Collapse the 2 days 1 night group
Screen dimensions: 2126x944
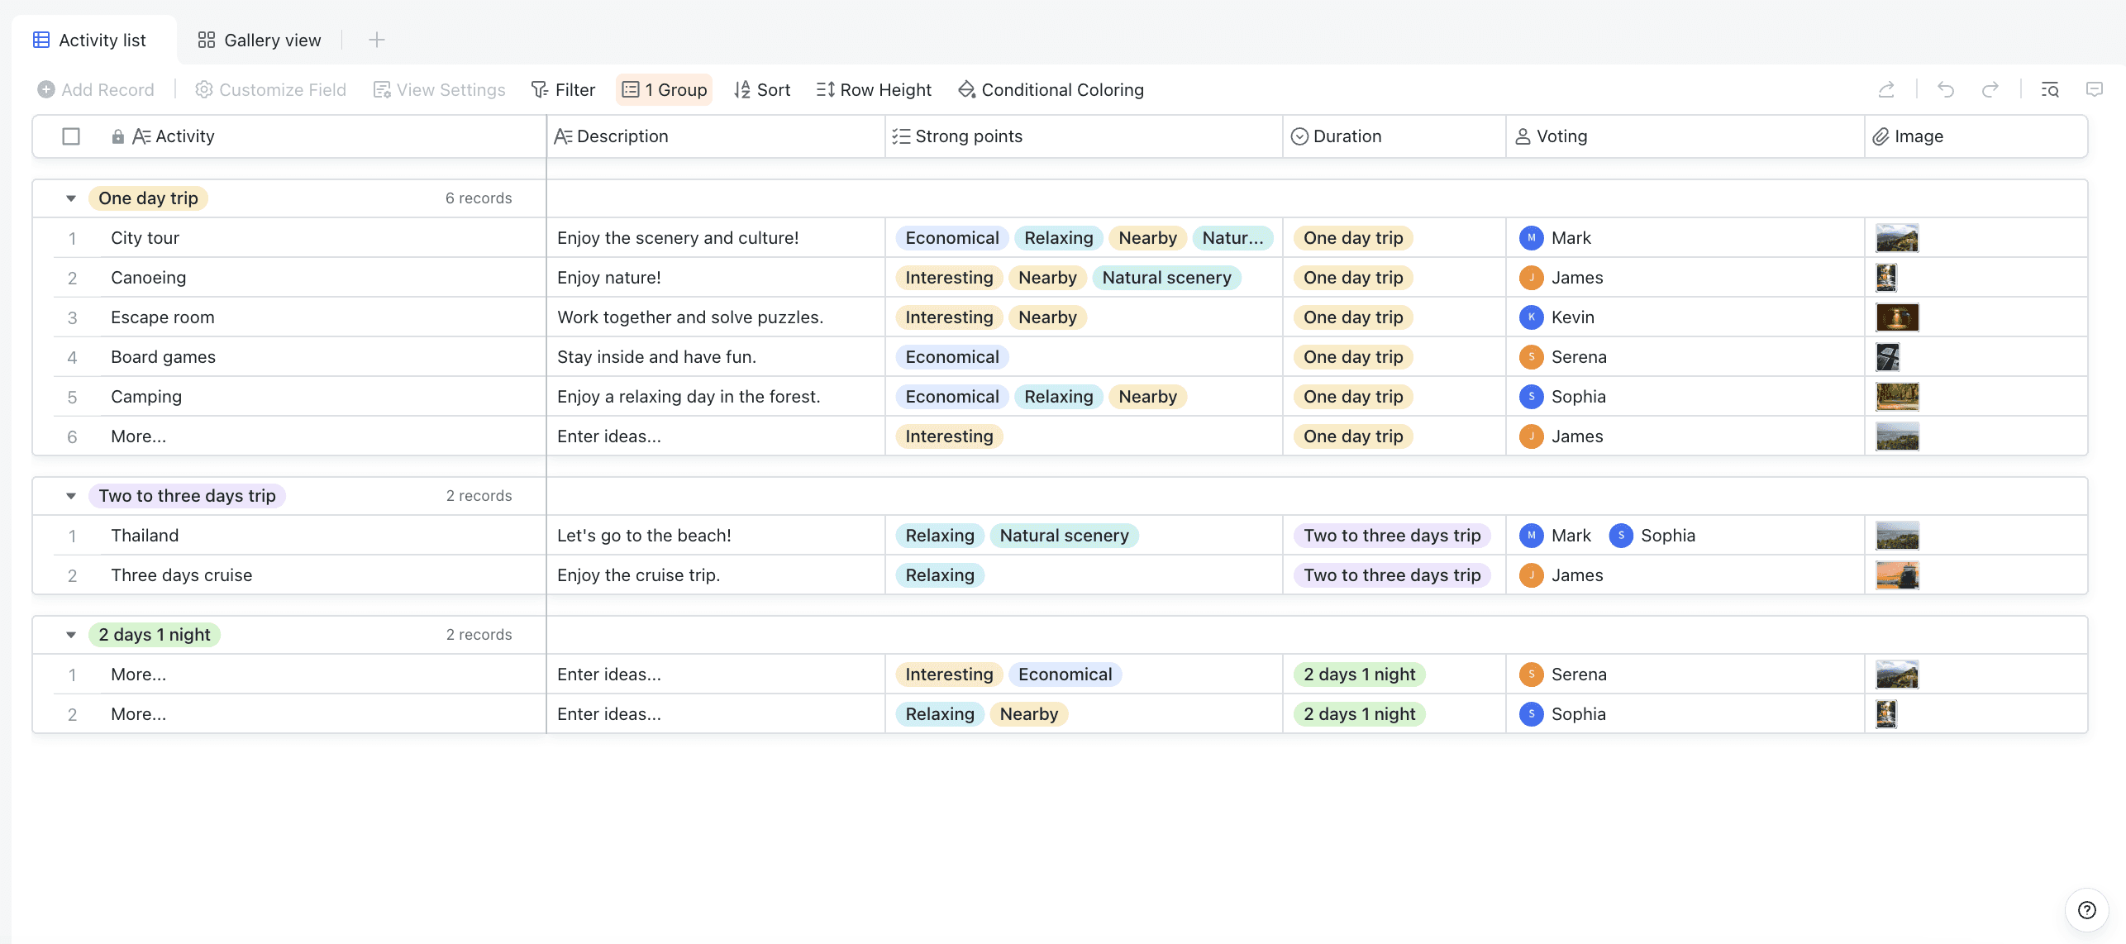coord(71,635)
